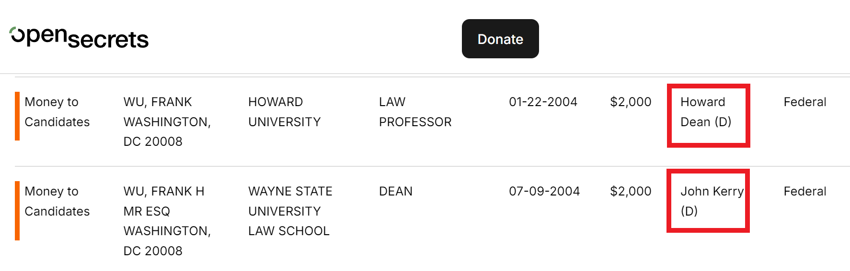Click Federal in the John Kerry row
850x271 pixels.
[x=805, y=191]
